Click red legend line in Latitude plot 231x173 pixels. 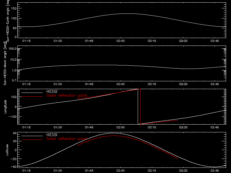(32, 140)
